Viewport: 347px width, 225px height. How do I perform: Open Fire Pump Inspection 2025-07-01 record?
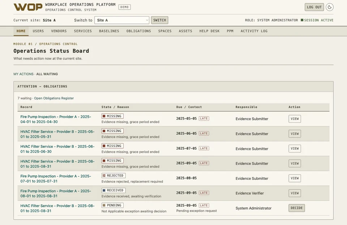[56, 179]
